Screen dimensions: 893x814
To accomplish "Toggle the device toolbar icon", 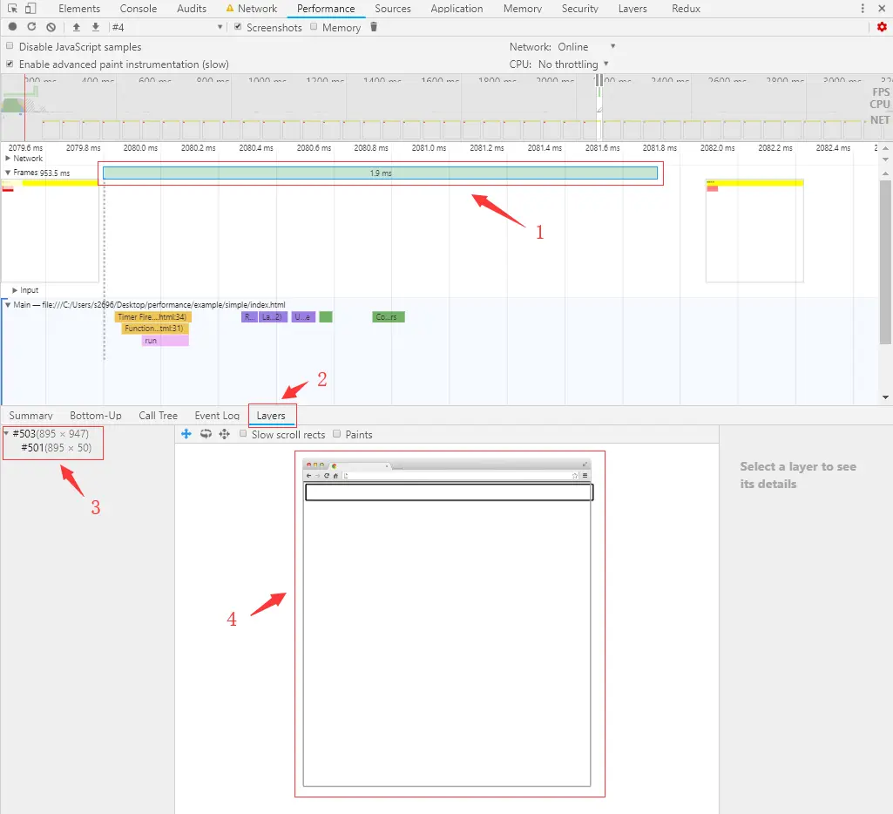I will (x=30, y=9).
